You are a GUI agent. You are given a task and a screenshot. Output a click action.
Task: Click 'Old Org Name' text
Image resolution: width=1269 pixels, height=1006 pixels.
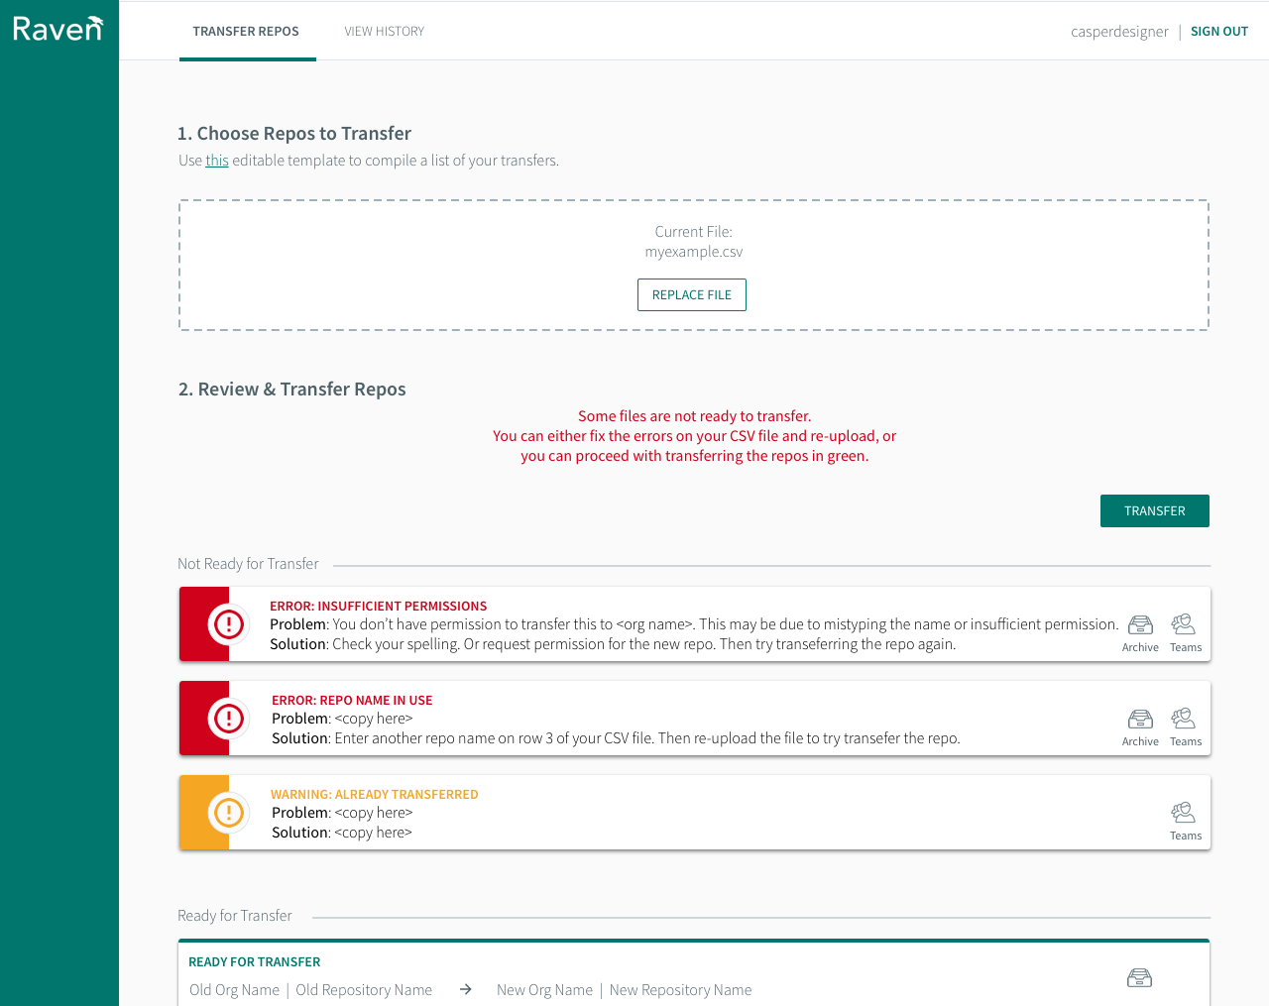point(235,990)
